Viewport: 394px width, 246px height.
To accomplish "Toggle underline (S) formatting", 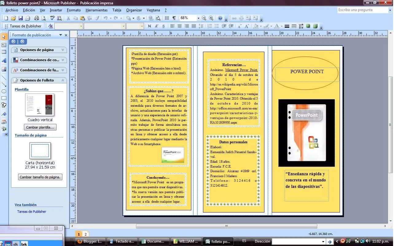I will (163, 26).
